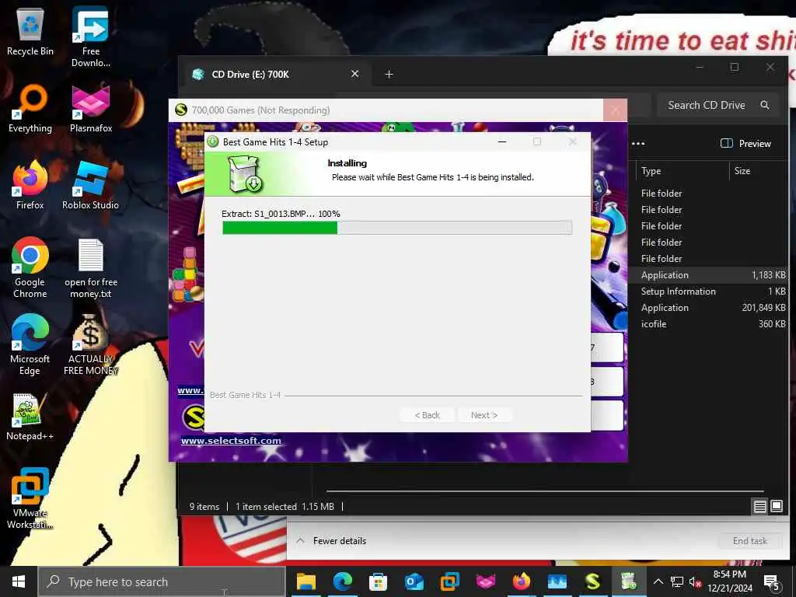Open Plasmafox from the taskbar
796x597 pixels.
click(485, 581)
